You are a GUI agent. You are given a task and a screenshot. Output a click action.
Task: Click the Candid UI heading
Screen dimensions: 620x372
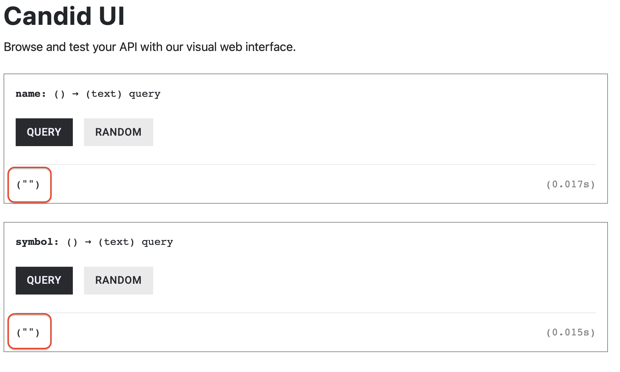(64, 16)
